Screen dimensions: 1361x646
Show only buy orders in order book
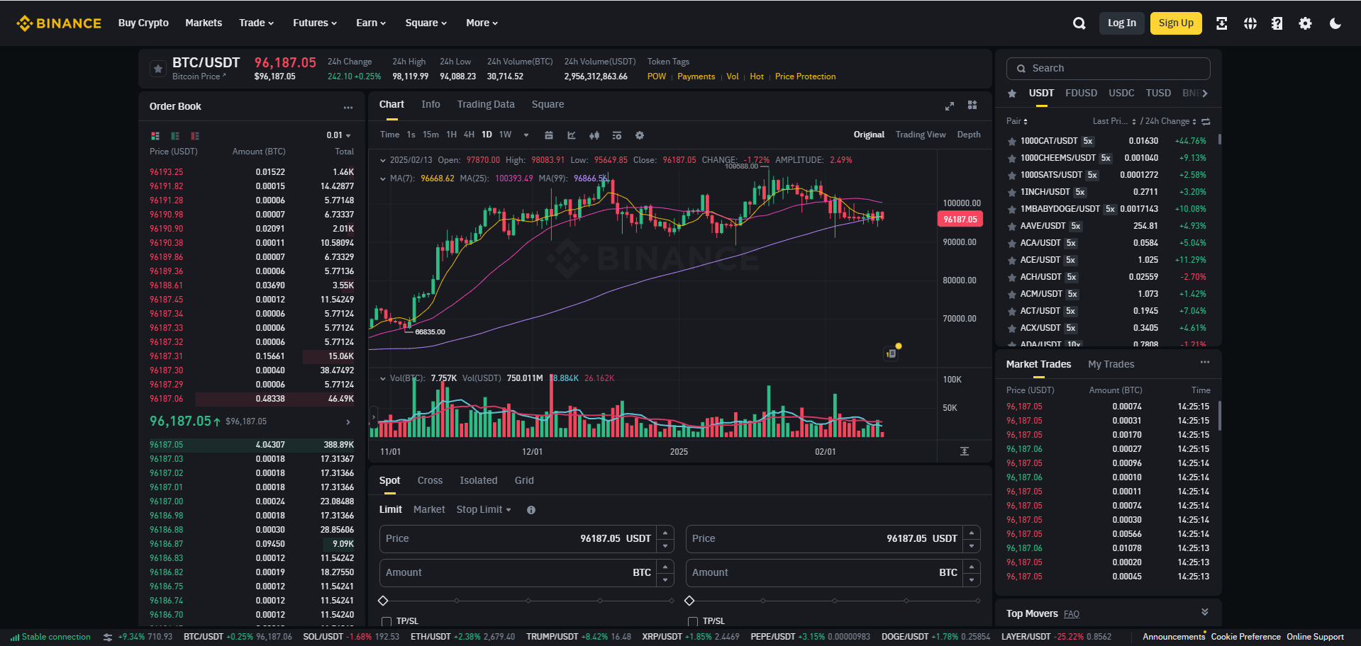[x=175, y=135]
